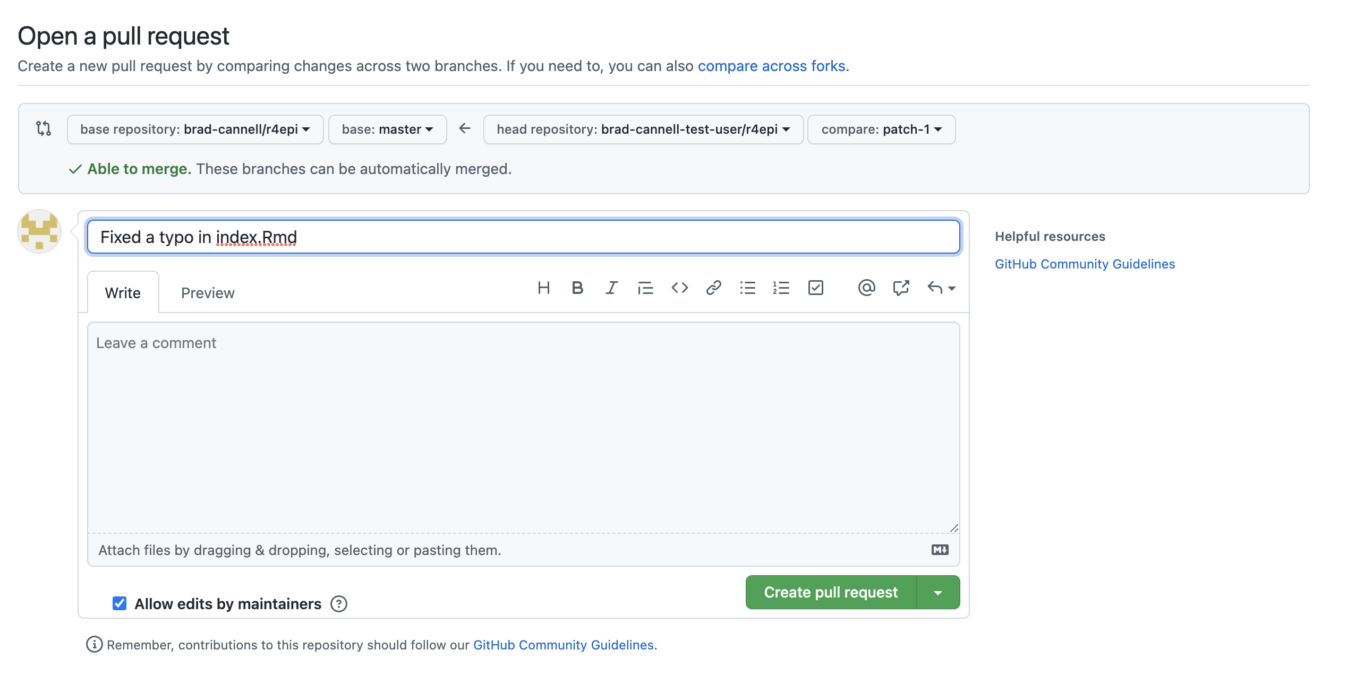This screenshot has height=676, width=1347.
Task: Open the base: master branch dropdown
Action: (387, 129)
